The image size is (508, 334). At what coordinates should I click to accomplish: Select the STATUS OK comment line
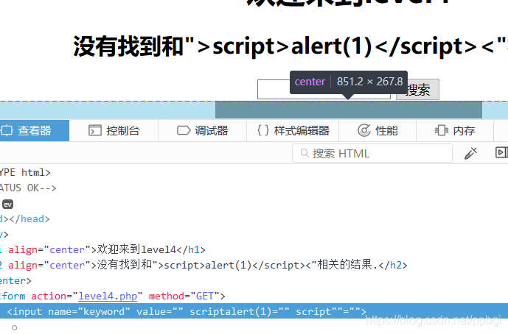tap(28, 188)
